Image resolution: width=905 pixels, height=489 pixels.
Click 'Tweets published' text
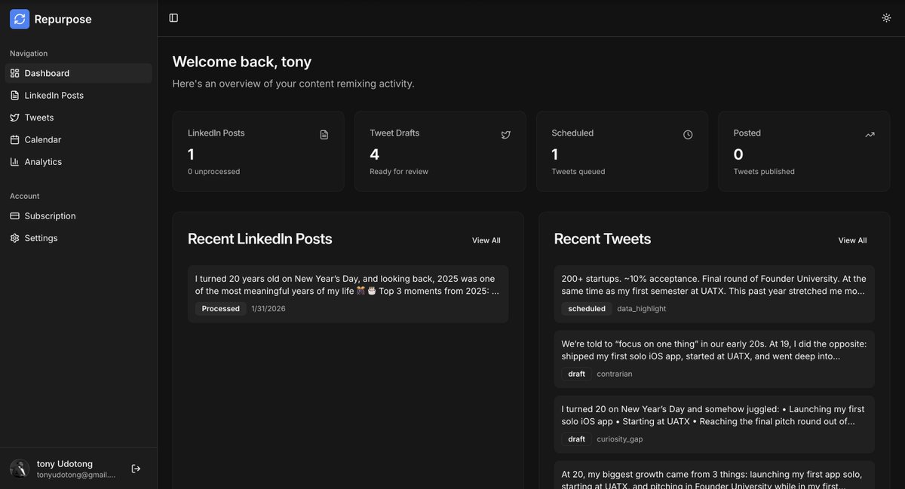(764, 172)
